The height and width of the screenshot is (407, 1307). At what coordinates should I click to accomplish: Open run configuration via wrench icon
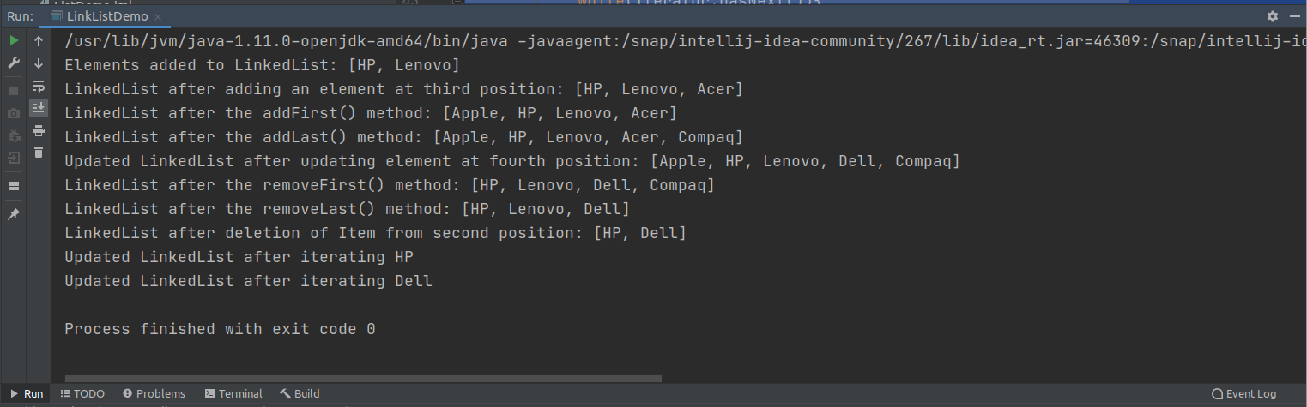(x=14, y=63)
